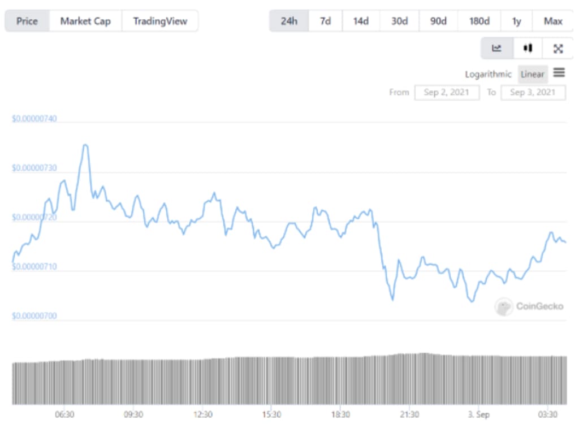The width and height of the screenshot is (579, 424).
Task: Switch to candlestick chart view icon
Action: (528, 49)
